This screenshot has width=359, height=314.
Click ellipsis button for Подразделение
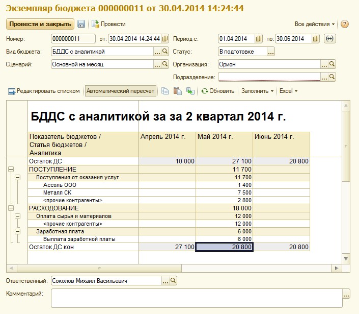tap(324, 77)
